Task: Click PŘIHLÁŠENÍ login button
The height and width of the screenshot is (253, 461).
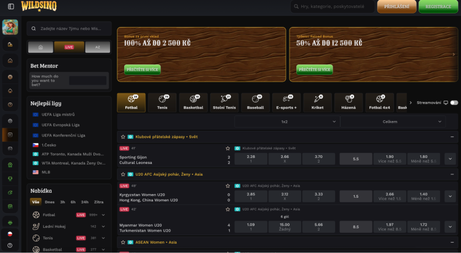Action: 396,7
